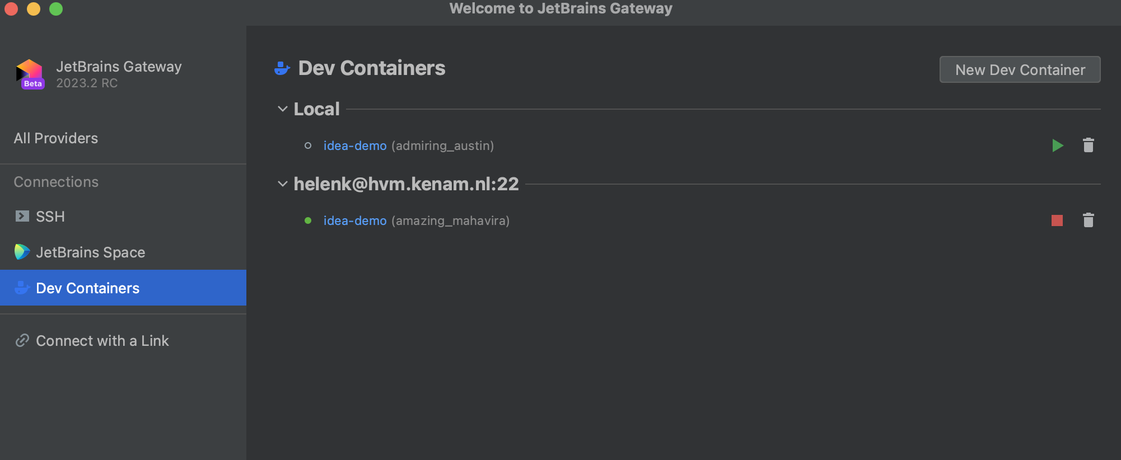1121x460 pixels.
Task: Start the admiring_austin container with the play icon
Action: tap(1057, 145)
